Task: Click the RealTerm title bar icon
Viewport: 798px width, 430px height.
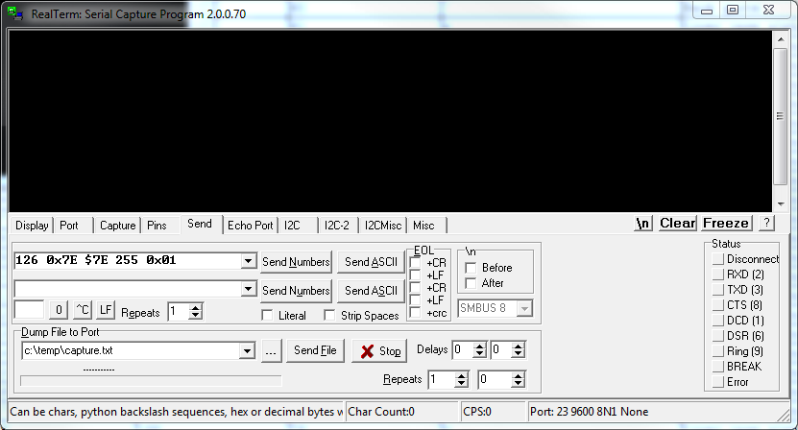Action: point(14,13)
